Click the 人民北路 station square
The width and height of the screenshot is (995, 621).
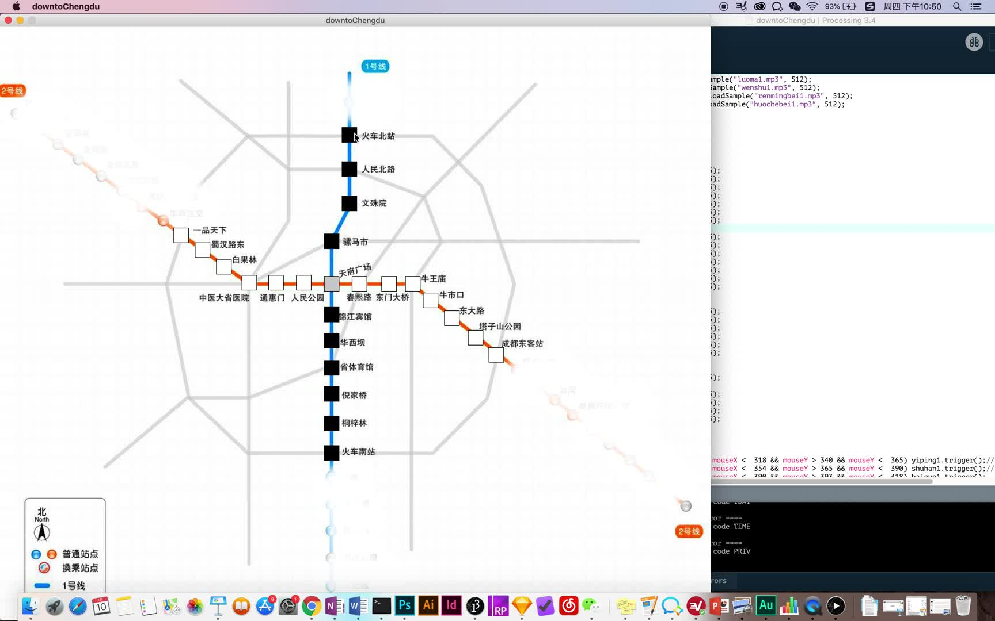point(349,169)
